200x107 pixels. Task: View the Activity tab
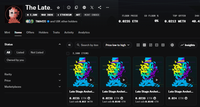pyautogui.click(x=69, y=32)
